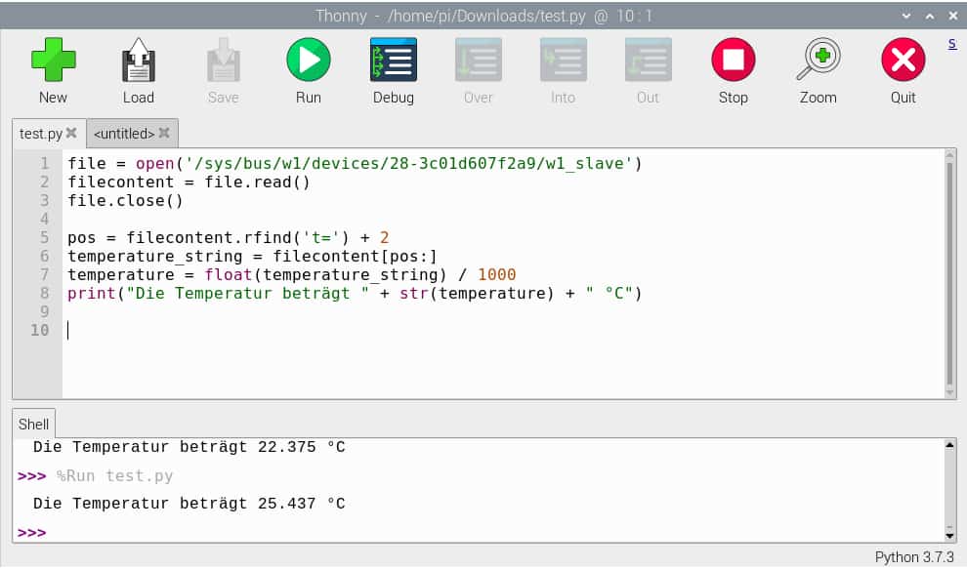
Task: Click line 1 with the open() call
Action: coord(355,163)
